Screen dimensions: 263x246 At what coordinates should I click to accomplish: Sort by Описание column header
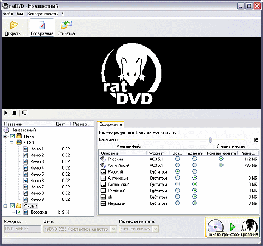coord(123,153)
